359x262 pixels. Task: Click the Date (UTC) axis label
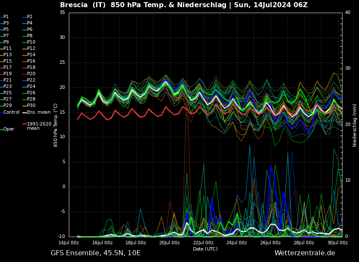point(205,249)
